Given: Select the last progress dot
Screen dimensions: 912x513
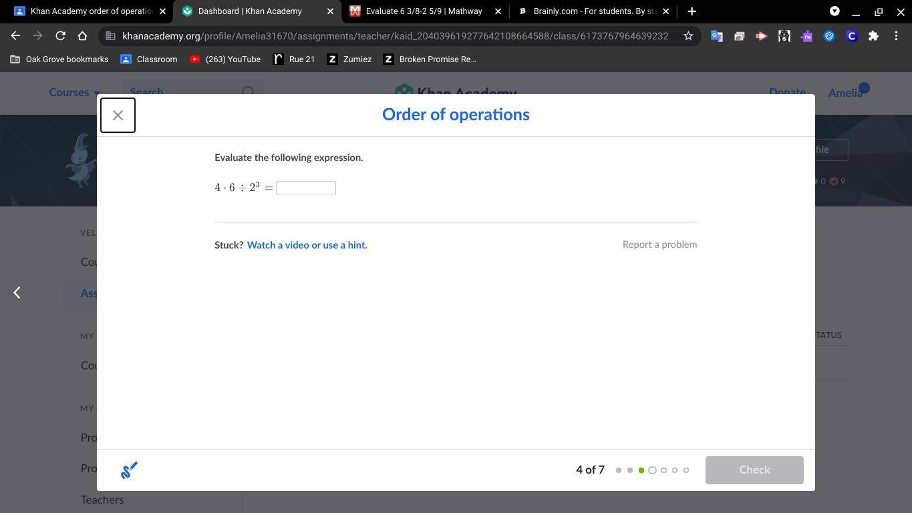Looking at the screenshot, I should pos(686,470).
